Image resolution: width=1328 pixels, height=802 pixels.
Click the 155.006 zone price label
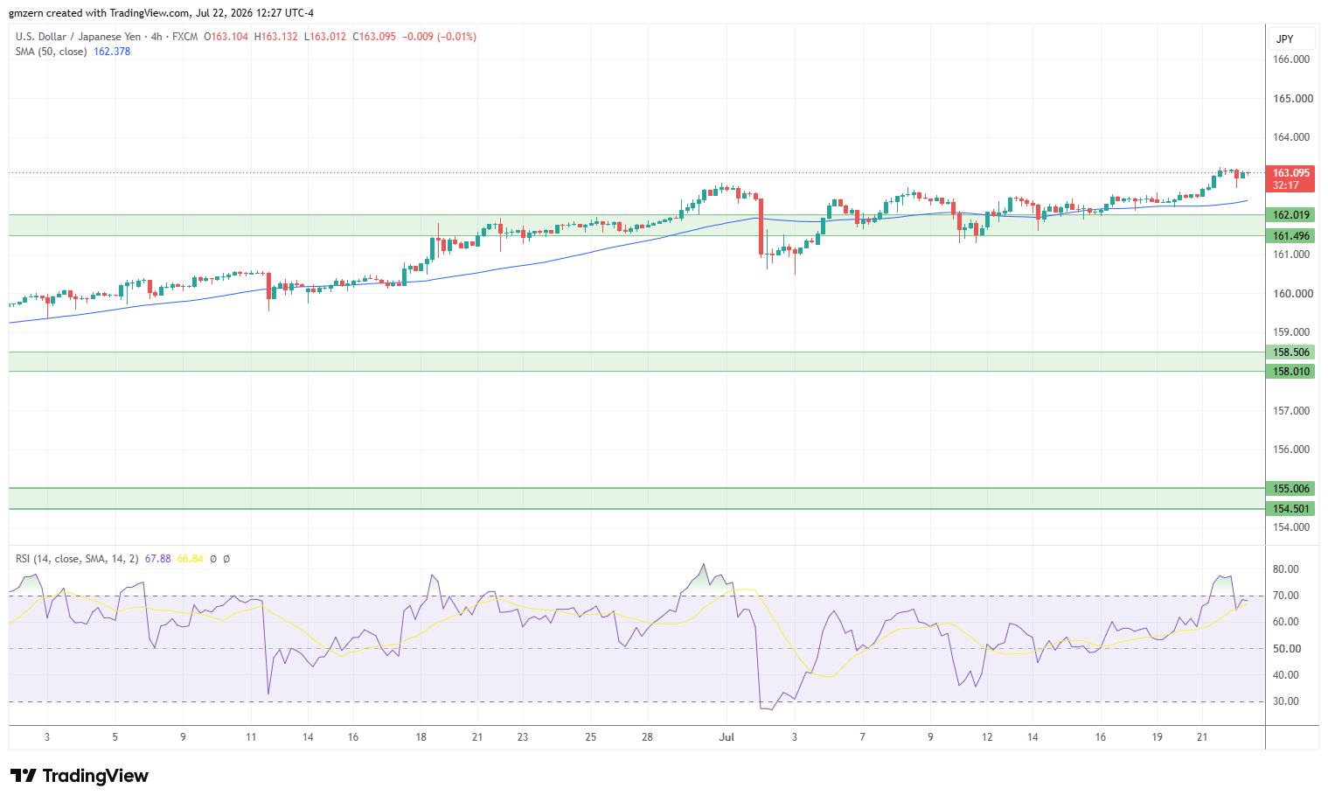pyautogui.click(x=1291, y=489)
